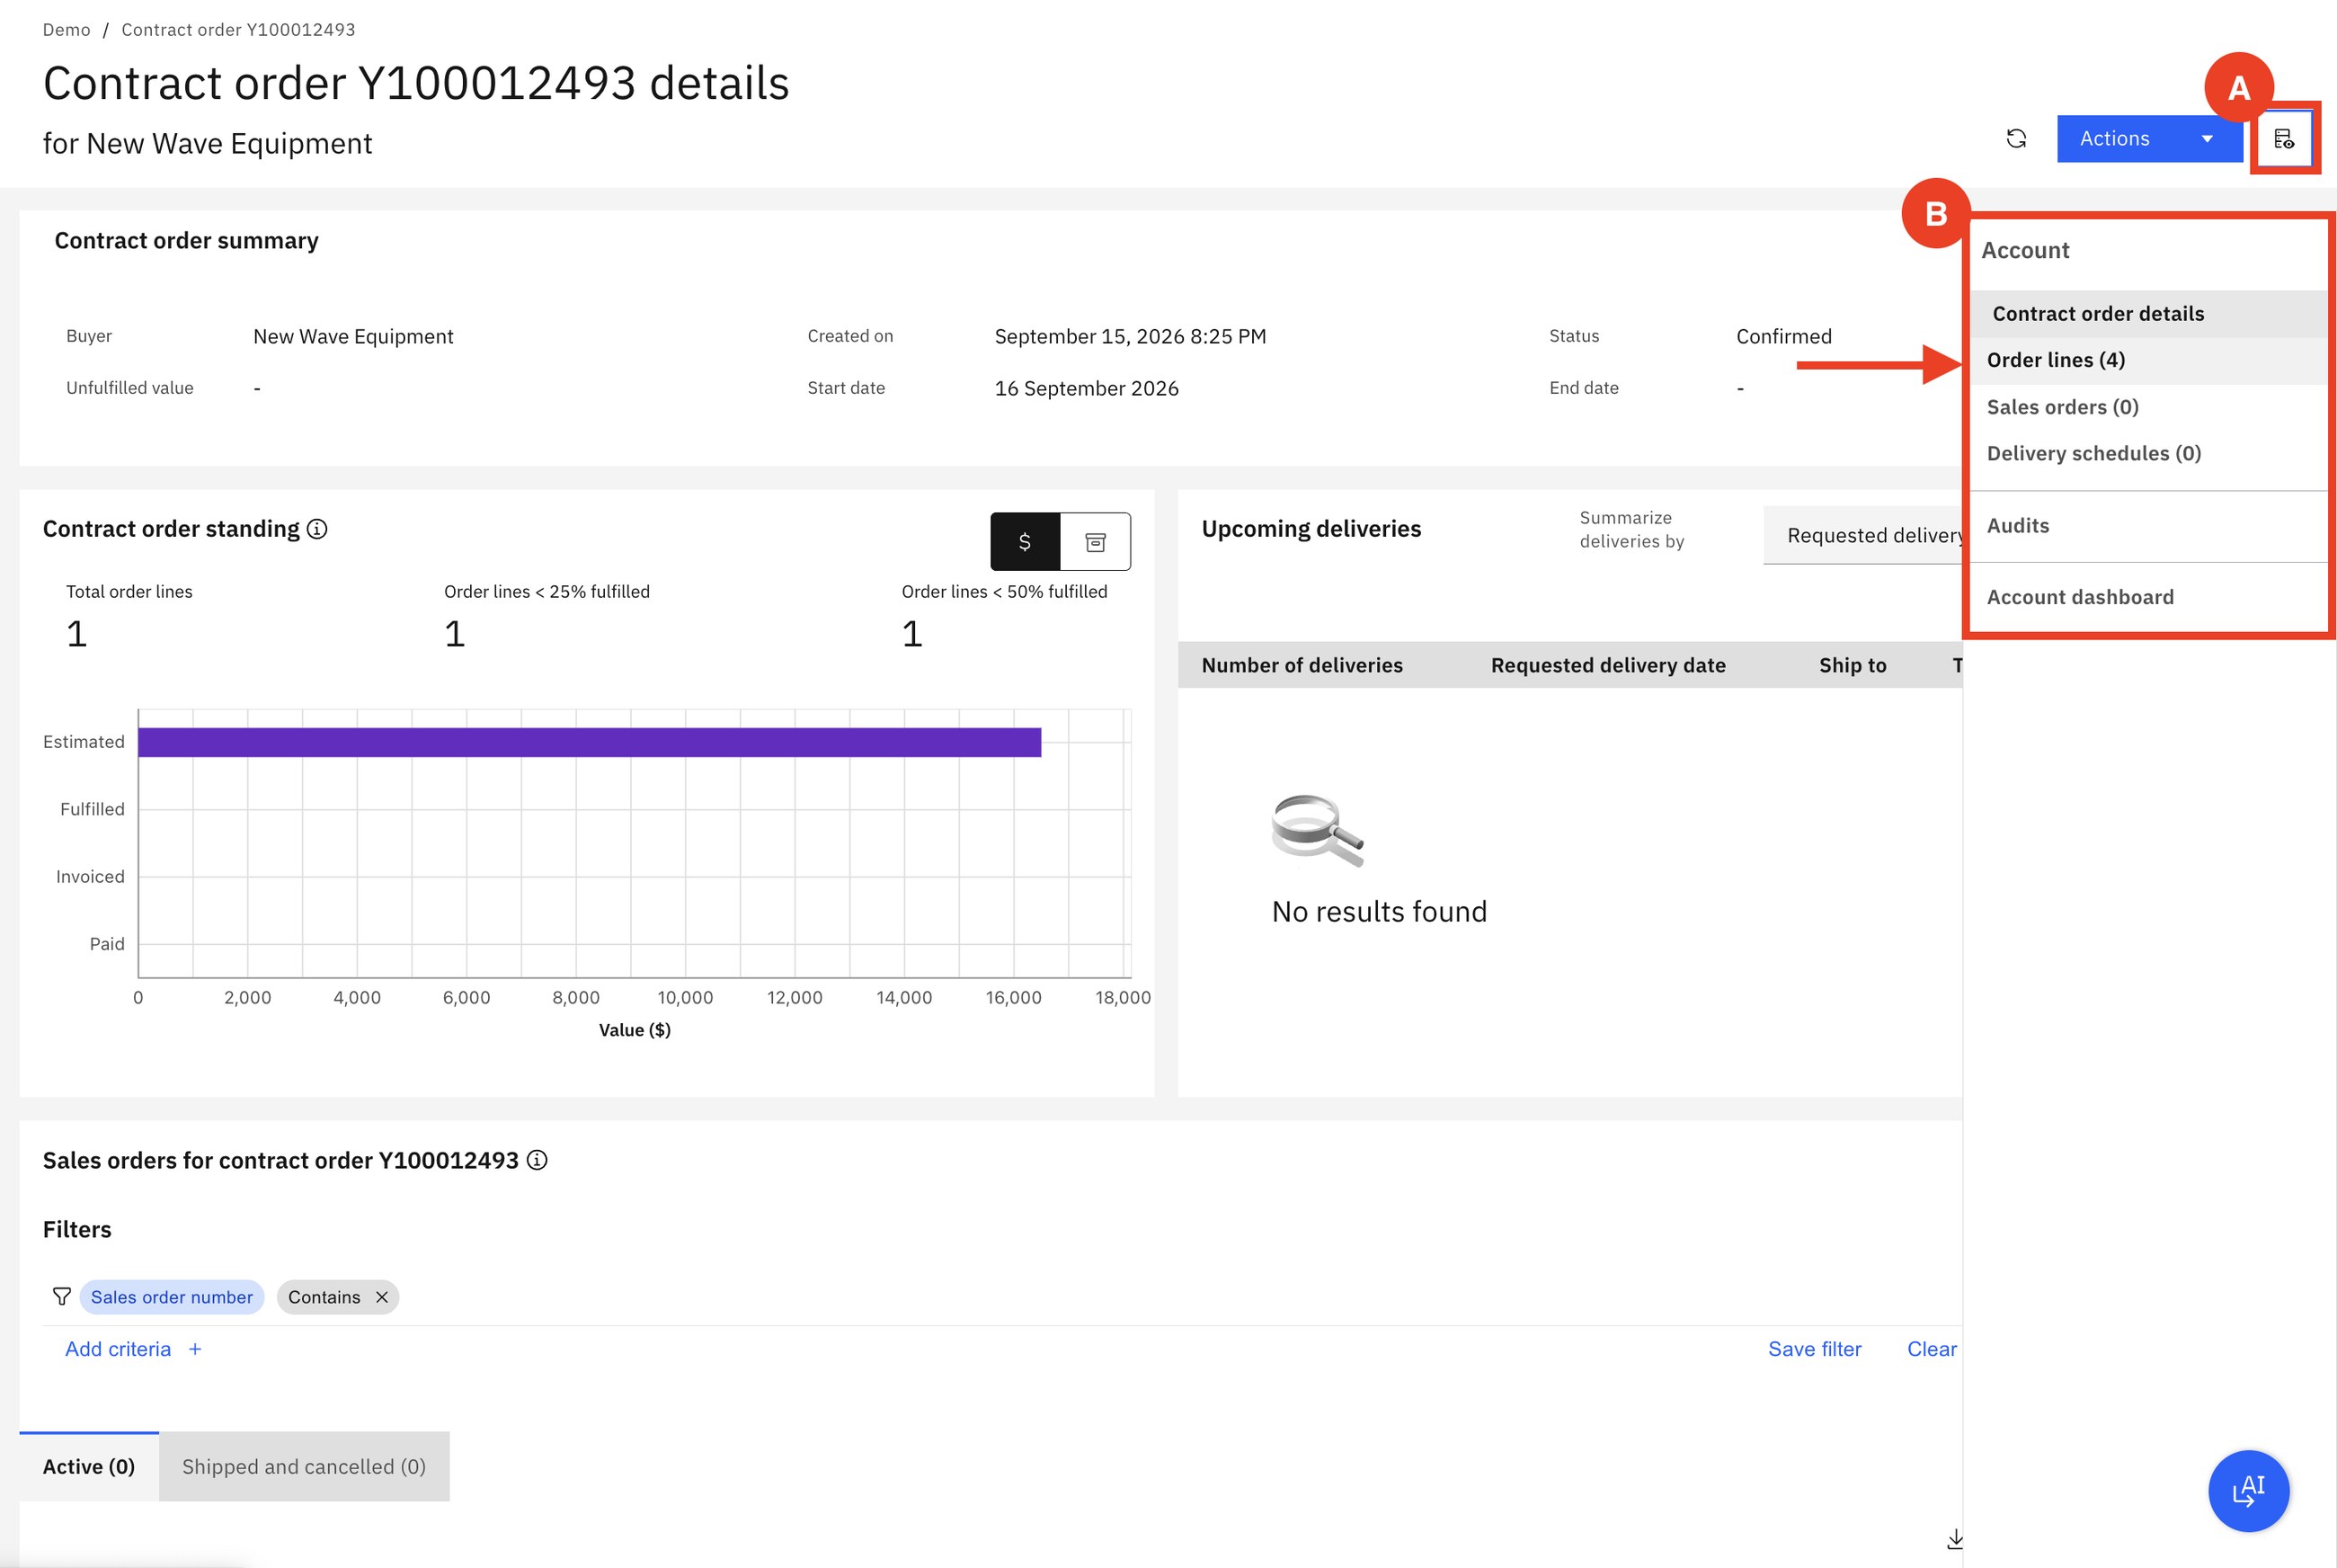Show Contract order standing info tooltip
This screenshot has width=2337, height=1568.
coord(317,529)
